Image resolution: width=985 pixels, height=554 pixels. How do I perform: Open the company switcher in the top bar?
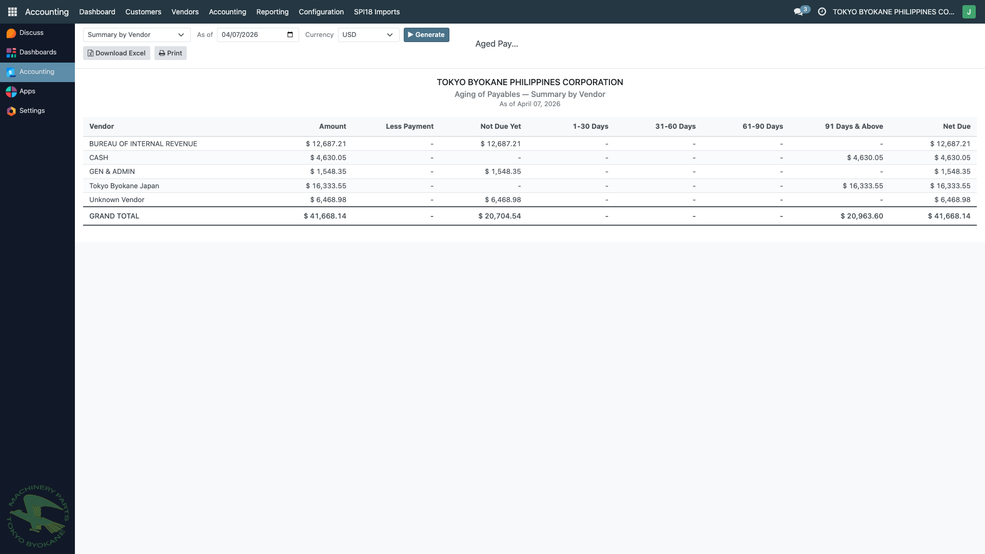tap(893, 12)
